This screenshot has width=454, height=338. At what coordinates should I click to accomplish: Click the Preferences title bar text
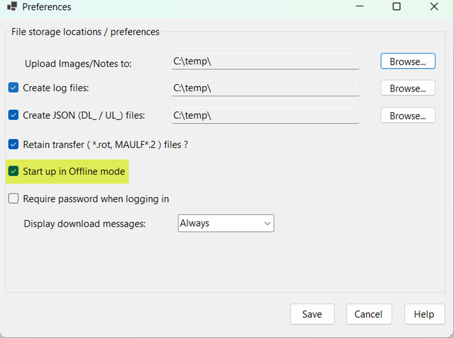46,7
